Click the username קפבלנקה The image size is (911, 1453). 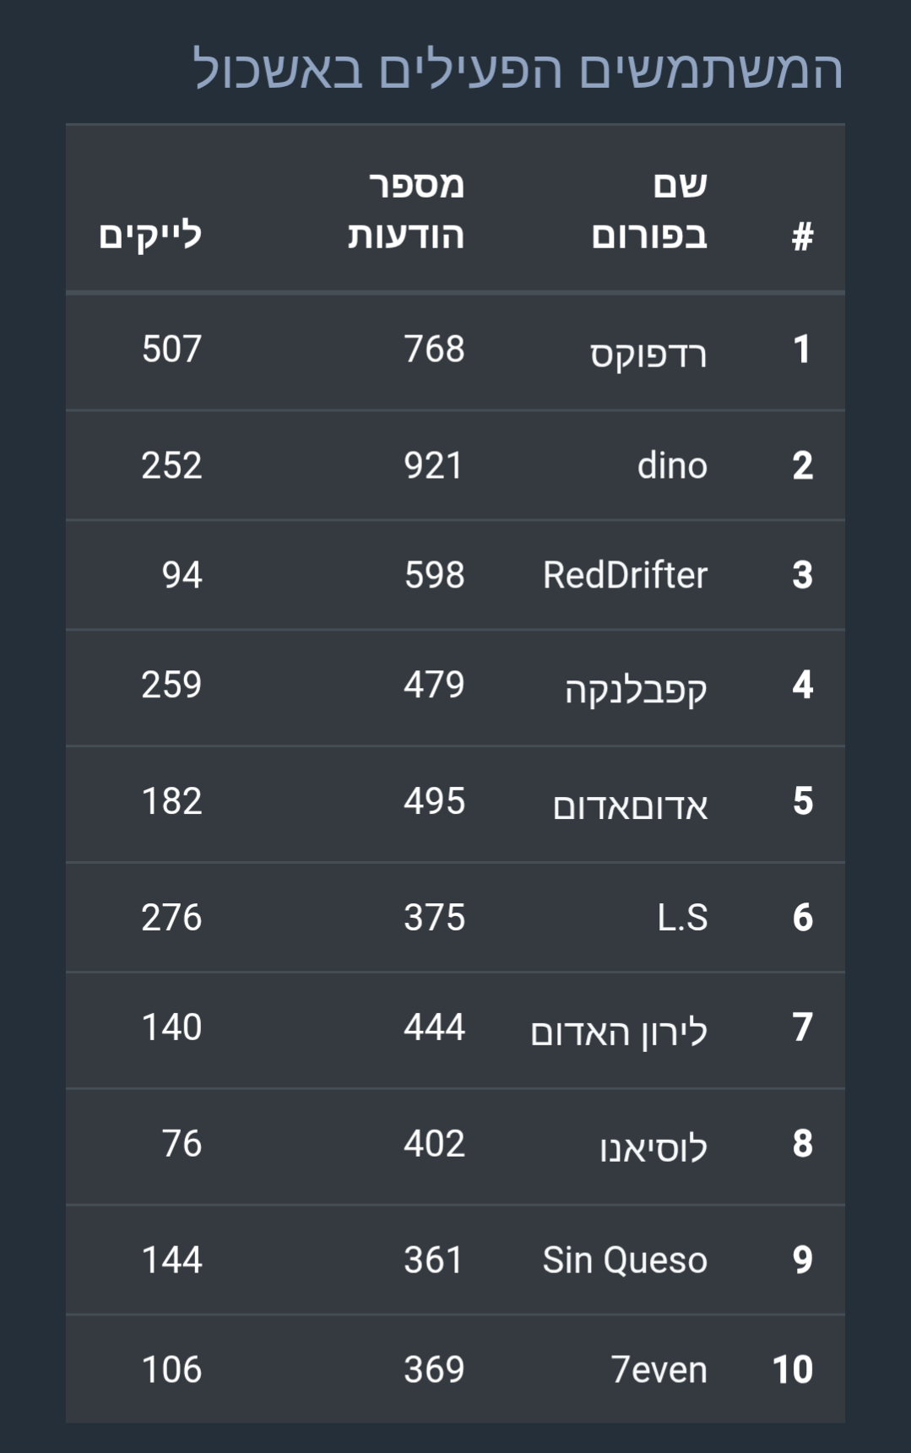[636, 687]
